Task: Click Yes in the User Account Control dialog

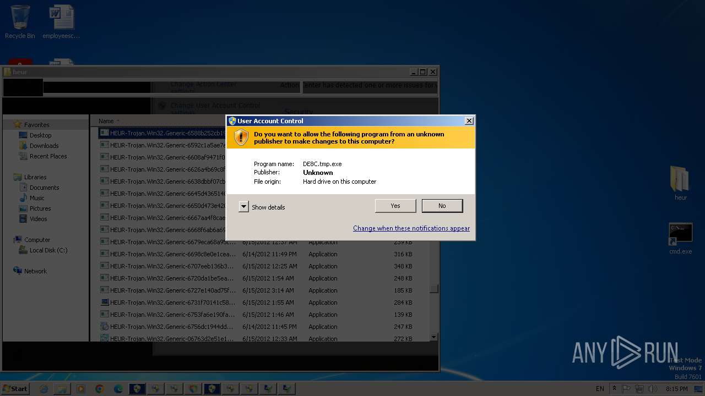Action: [x=395, y=206]
